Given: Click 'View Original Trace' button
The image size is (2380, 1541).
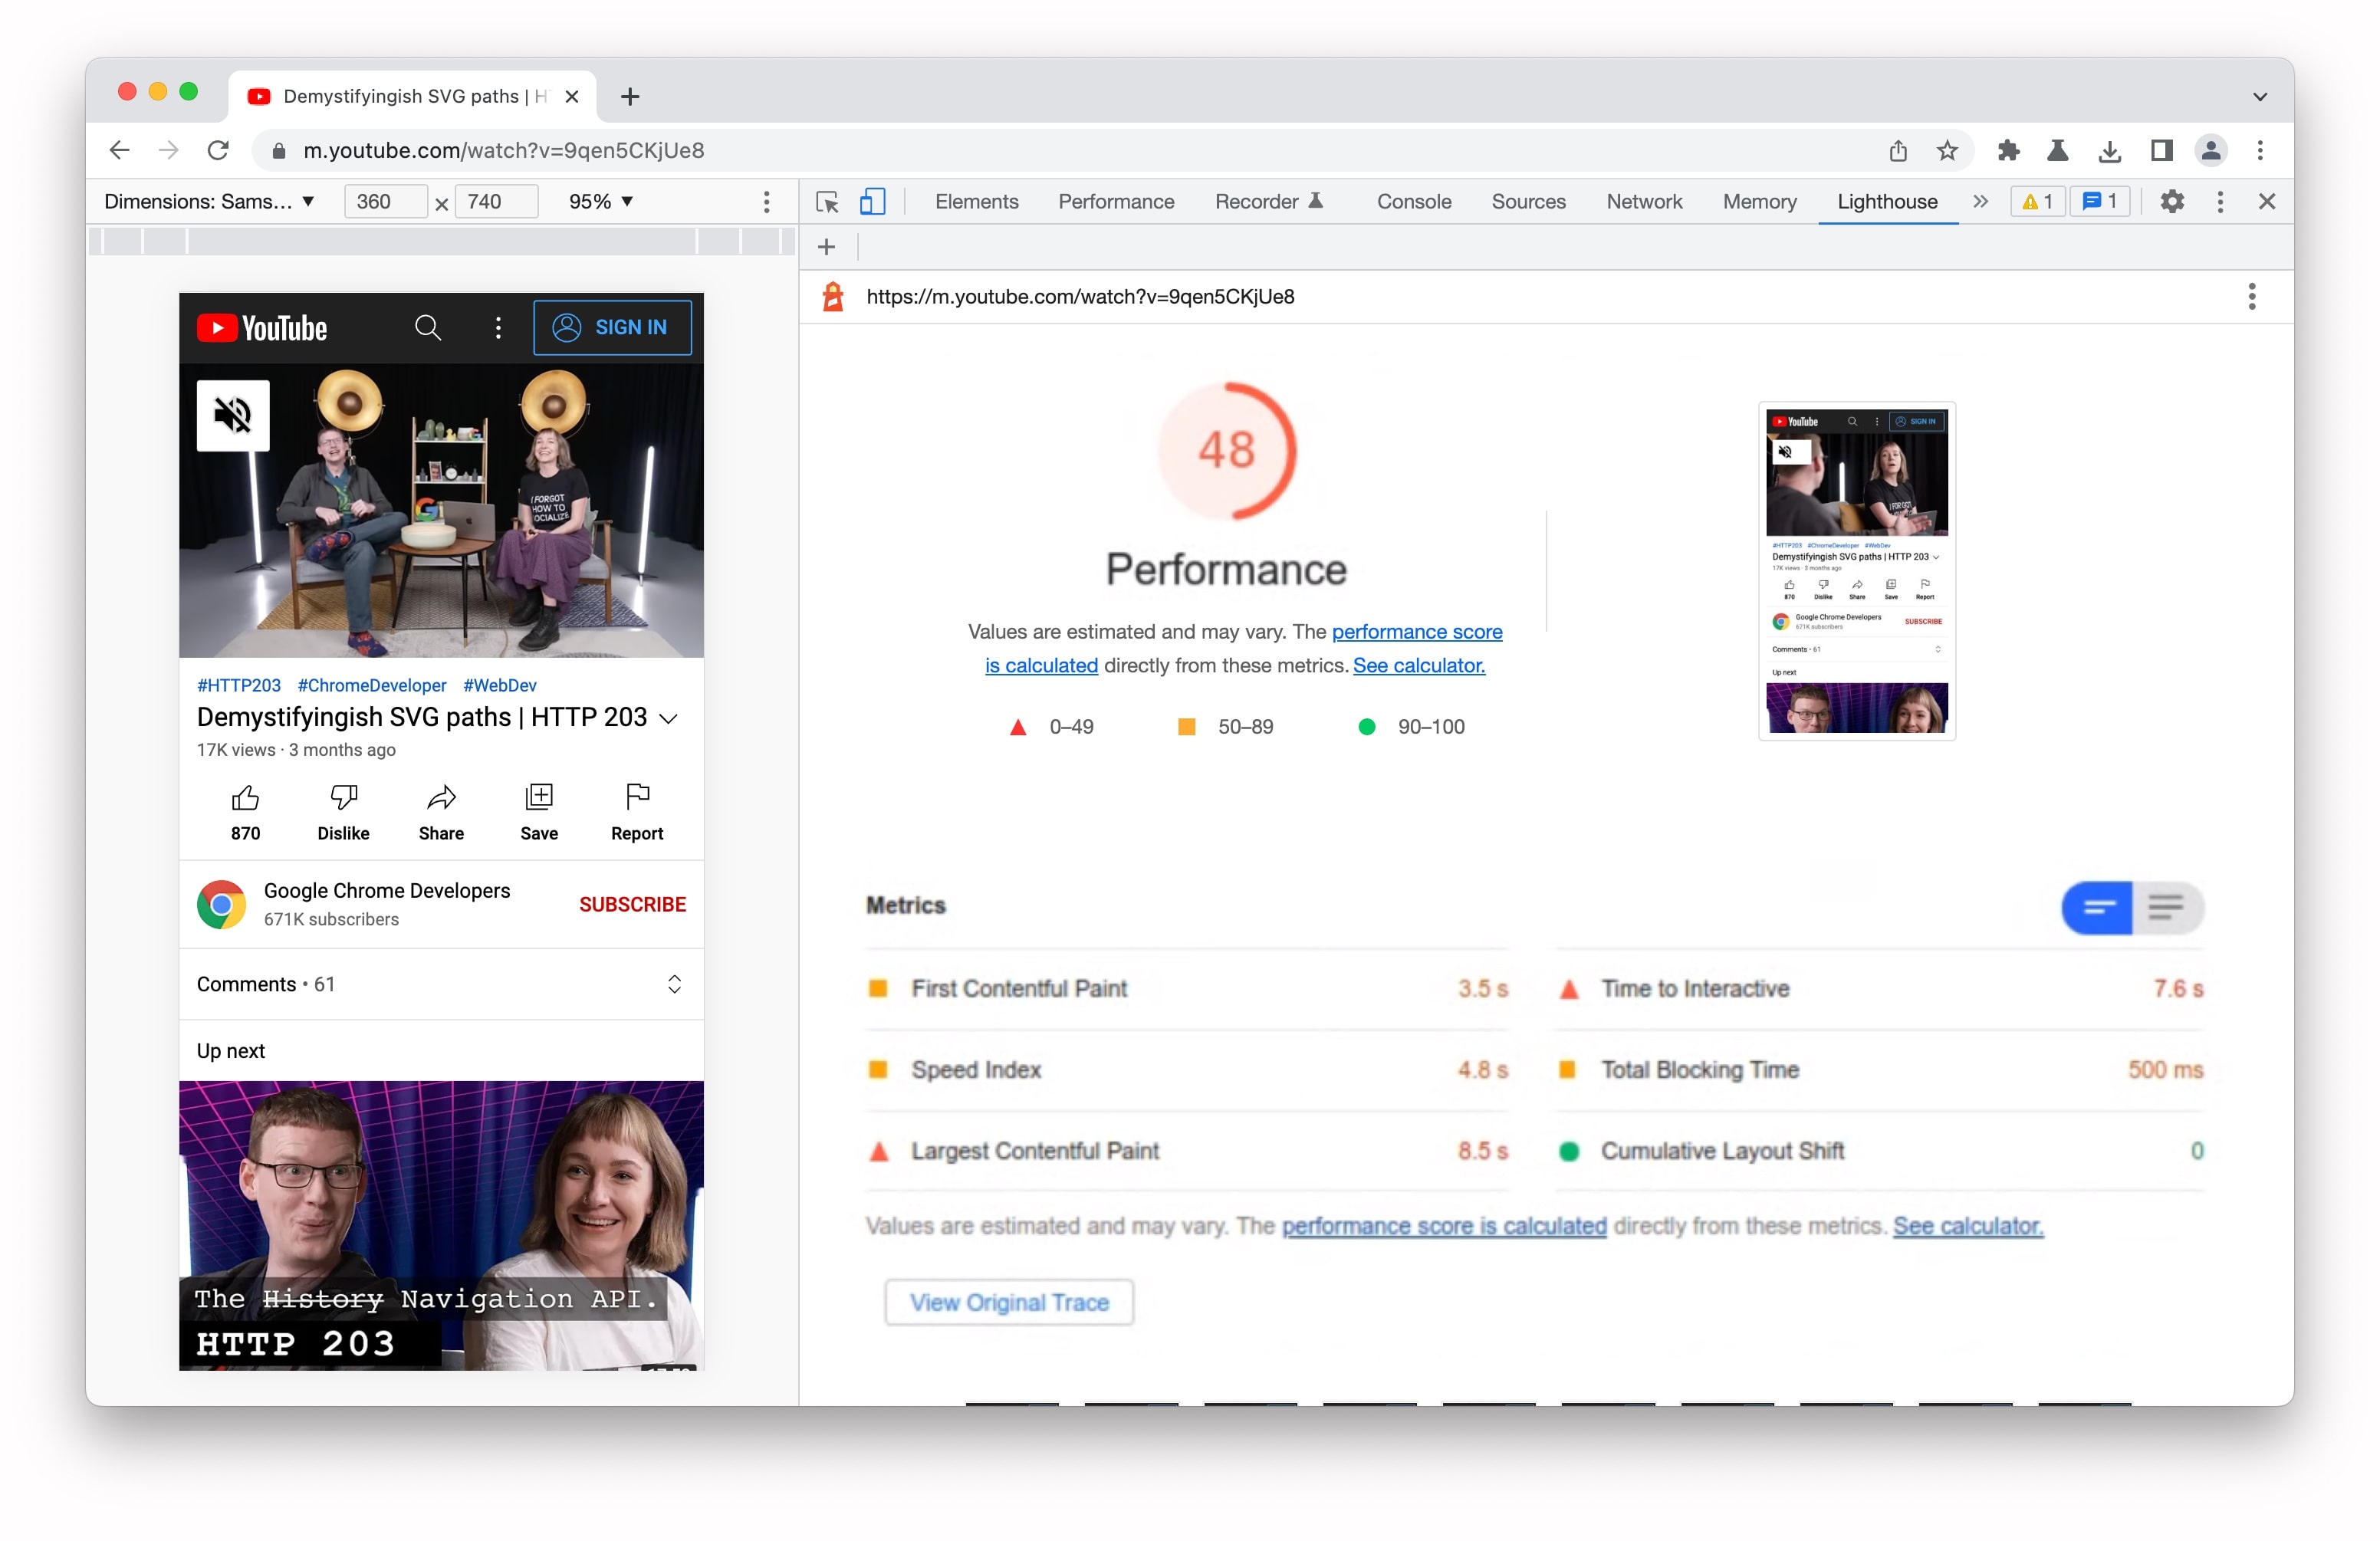Looking at the screenshot, I should click(1006, 1302).
